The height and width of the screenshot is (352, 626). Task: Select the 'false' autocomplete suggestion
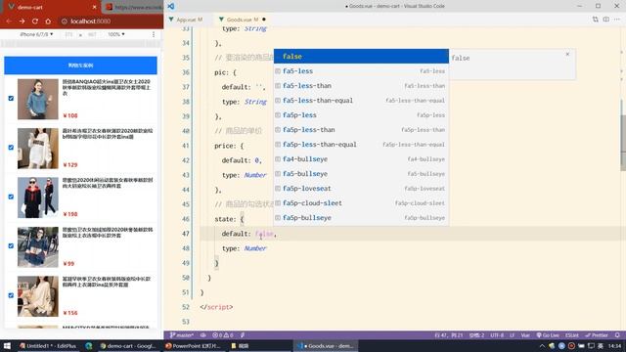coord(361,57)
